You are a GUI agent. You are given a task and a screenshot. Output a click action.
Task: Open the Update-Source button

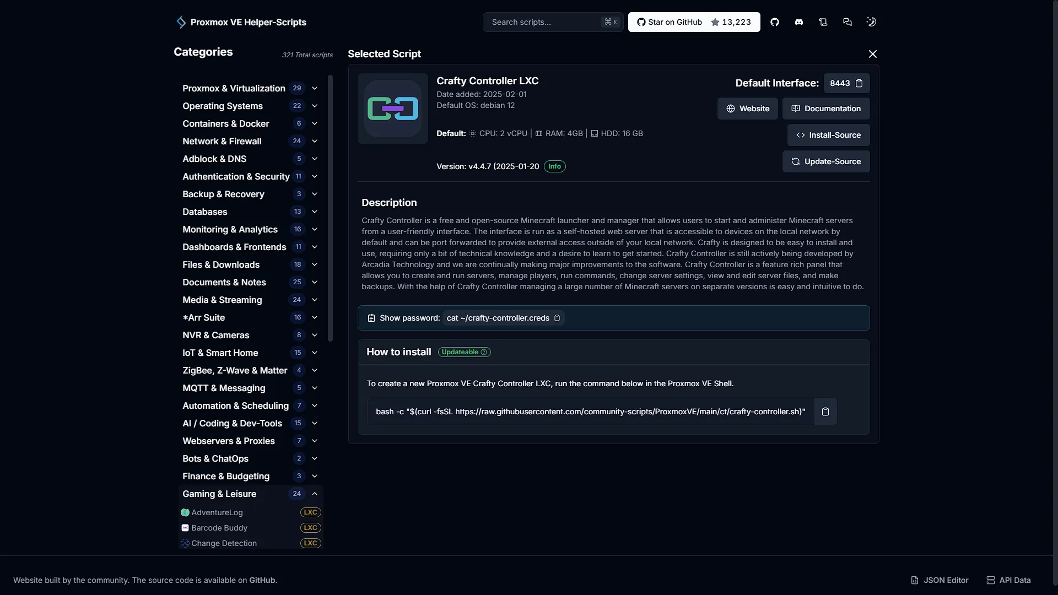click(x=826, y=161)
